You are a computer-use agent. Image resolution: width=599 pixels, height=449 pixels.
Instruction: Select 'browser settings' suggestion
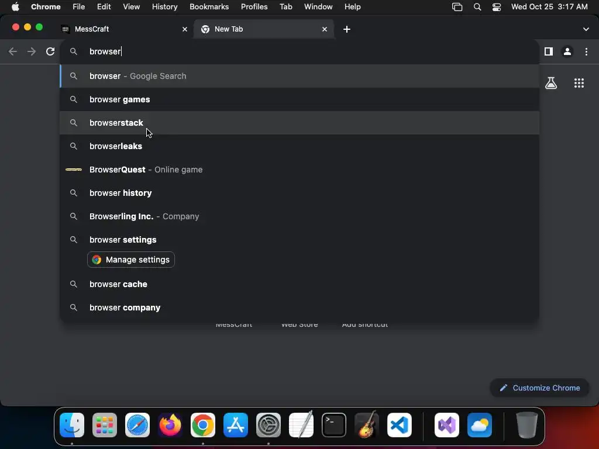[299, 240]
